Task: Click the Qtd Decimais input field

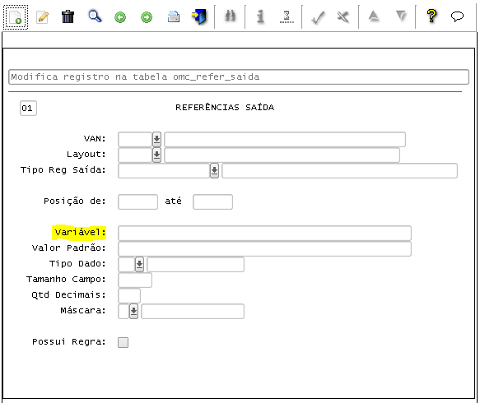Action: [129, 296]
